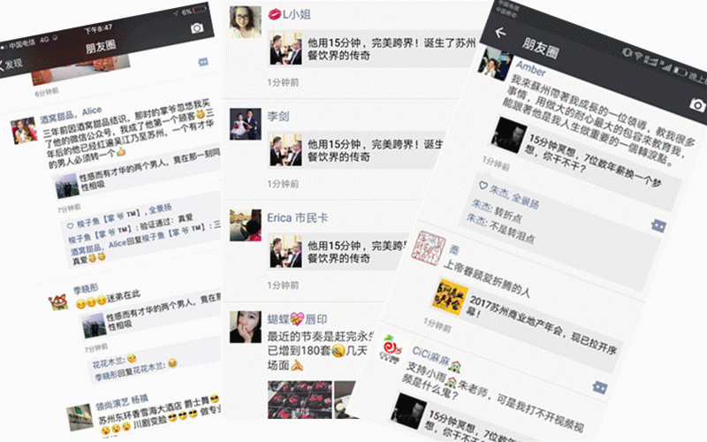This screenshot has width=707, height=442.
Task: Open 李剑's profile name link
Action: pos(277,117)
